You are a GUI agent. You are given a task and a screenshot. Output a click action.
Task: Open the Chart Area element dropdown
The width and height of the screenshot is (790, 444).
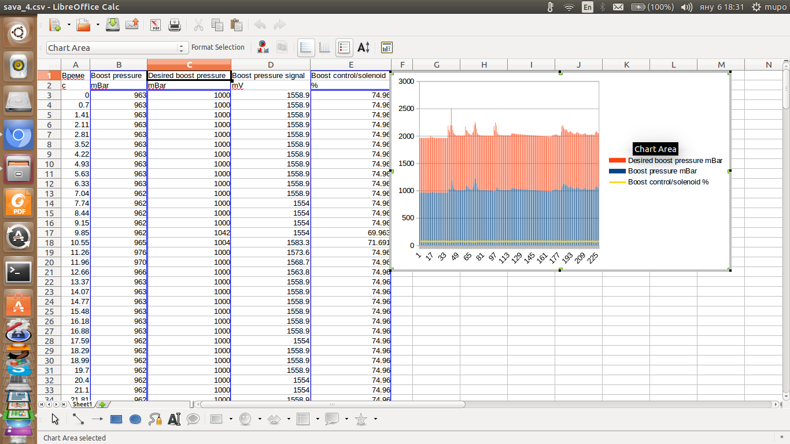(182, 48)
